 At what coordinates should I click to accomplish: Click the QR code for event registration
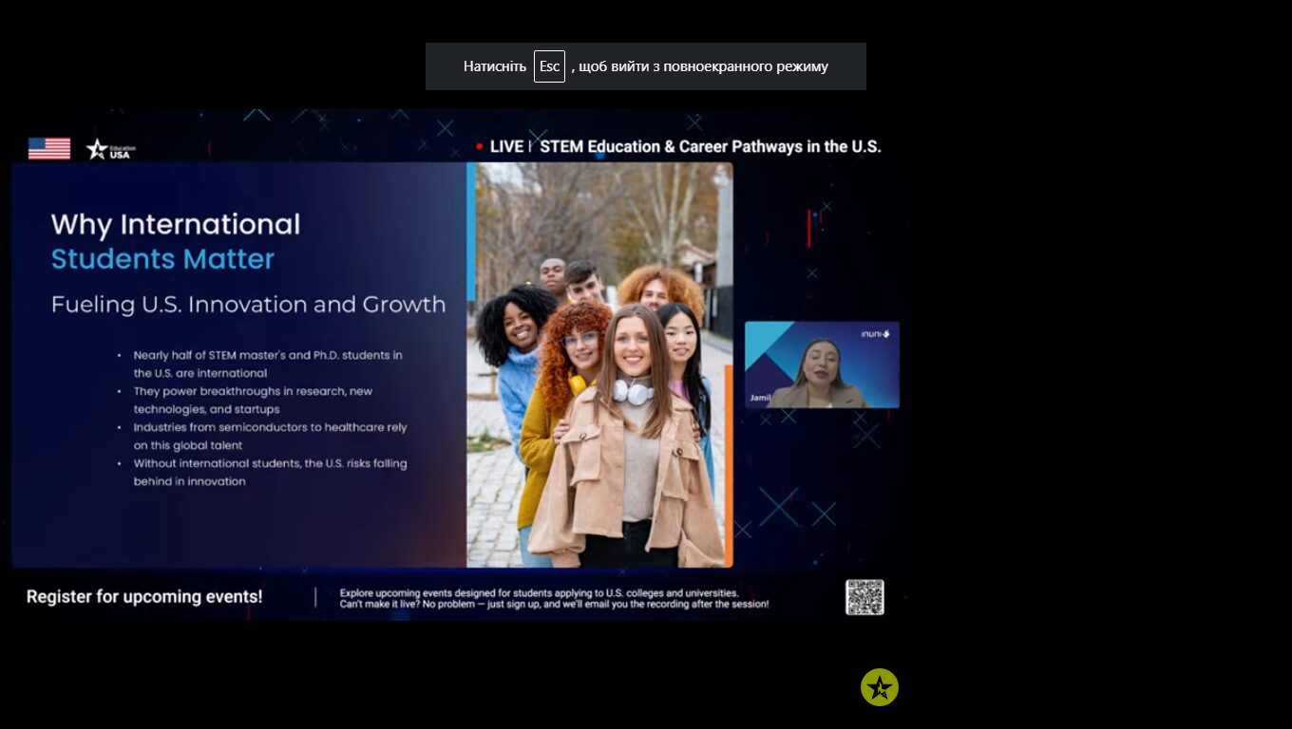pos(864,597)
